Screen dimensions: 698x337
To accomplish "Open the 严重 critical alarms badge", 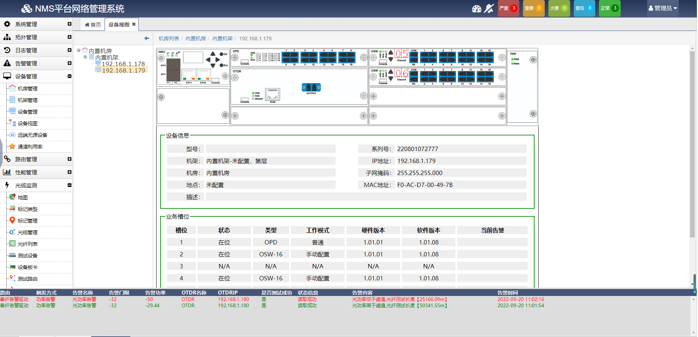I will point(508,8).
